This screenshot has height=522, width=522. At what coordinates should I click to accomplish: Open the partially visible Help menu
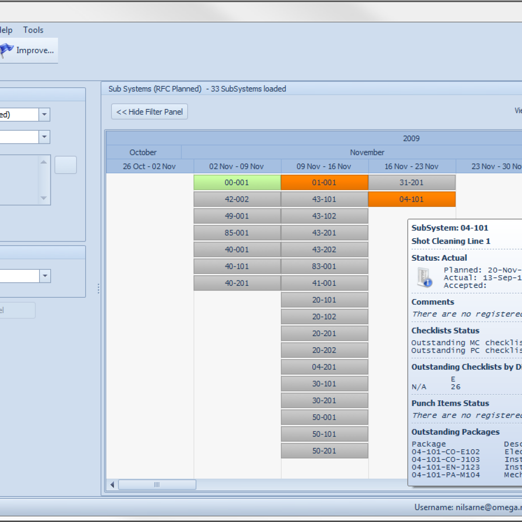coord(6,30)
